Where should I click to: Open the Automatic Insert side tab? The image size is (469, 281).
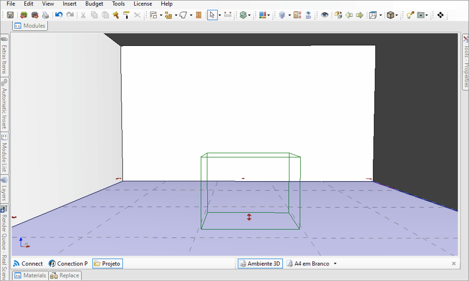point(4,104)
